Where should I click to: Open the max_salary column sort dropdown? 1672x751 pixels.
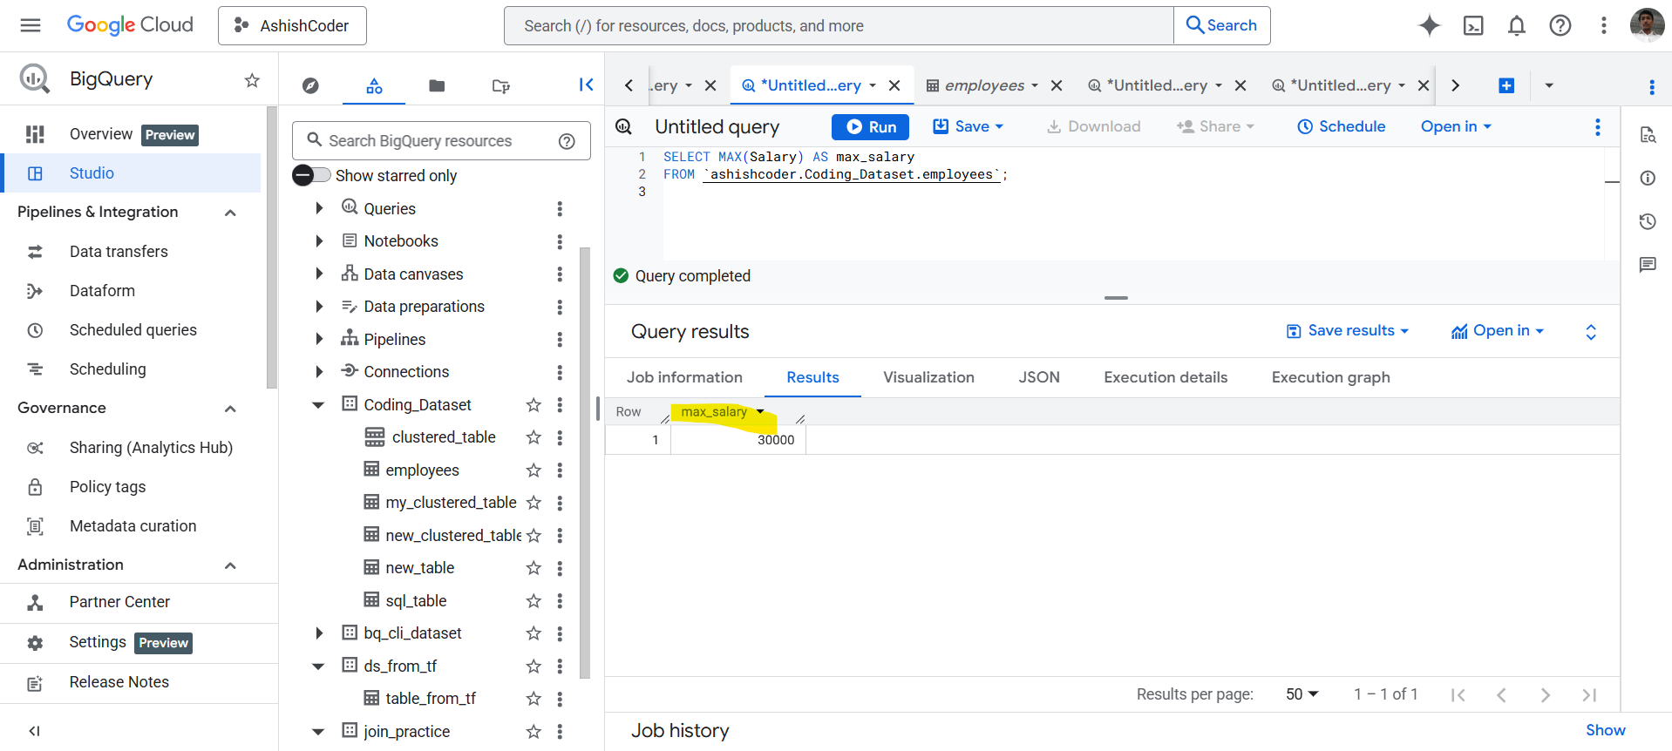coord(760,412)
